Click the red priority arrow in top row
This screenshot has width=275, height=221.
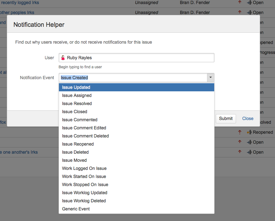pyautogui.click(x=240, y=2)
